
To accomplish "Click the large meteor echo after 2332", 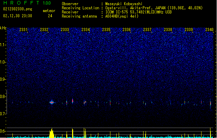I will click(52, 102).
